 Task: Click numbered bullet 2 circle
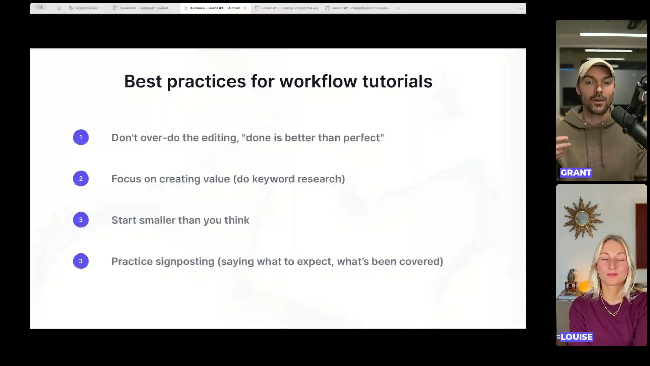81,179
